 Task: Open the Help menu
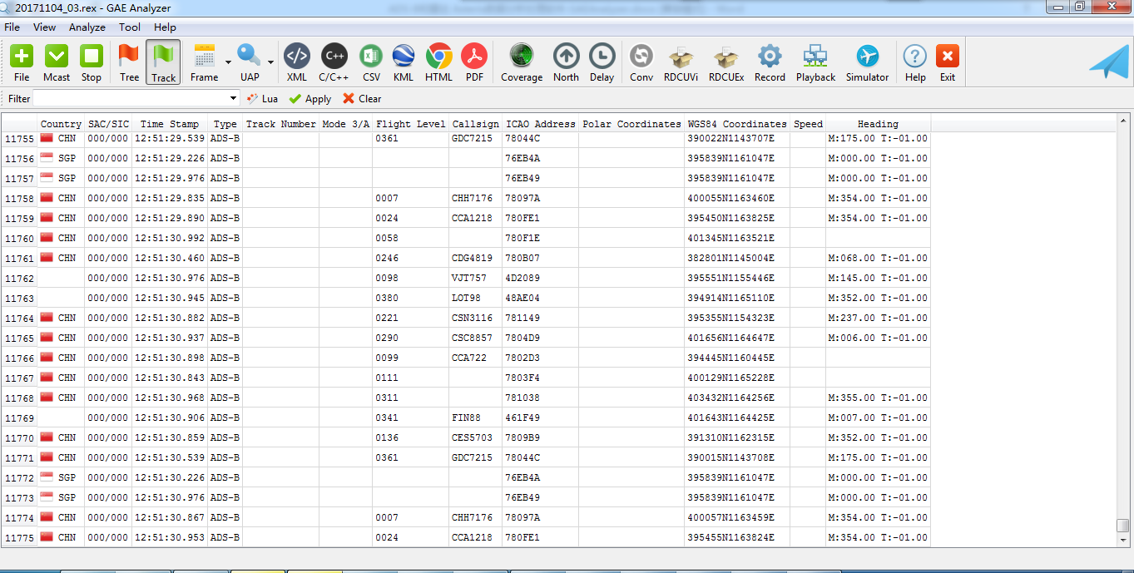[x=166, y=27]
